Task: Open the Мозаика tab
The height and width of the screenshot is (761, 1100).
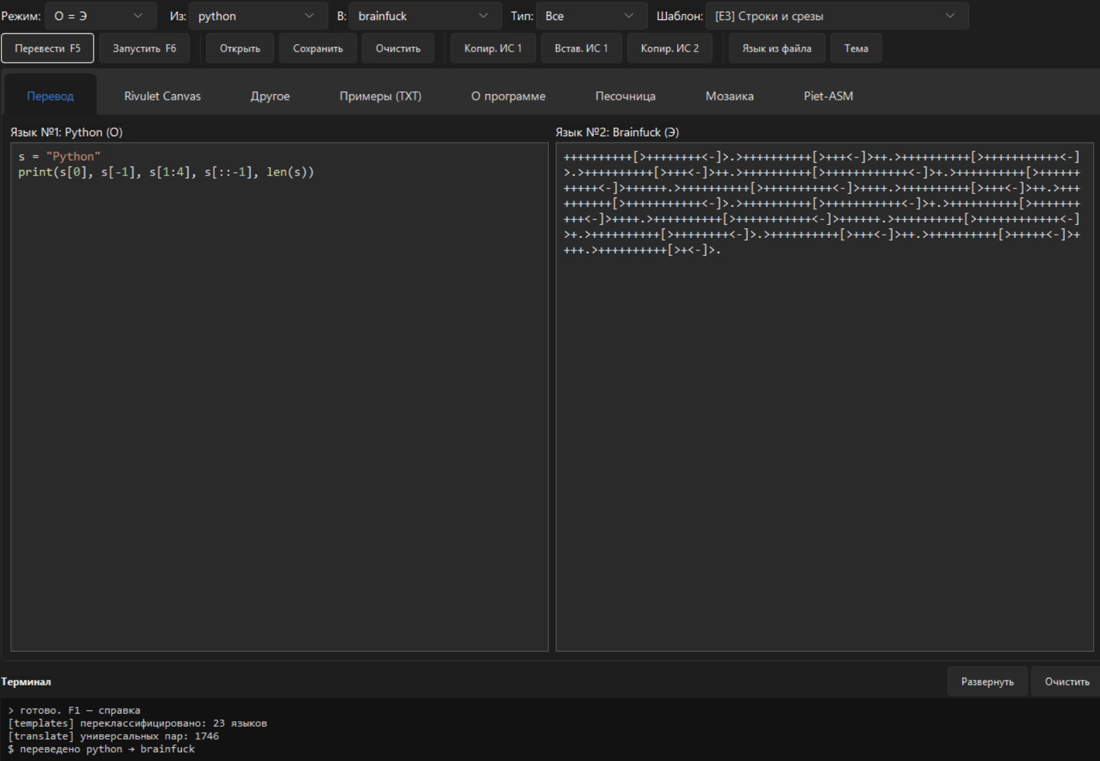Action: pos(729,96)
